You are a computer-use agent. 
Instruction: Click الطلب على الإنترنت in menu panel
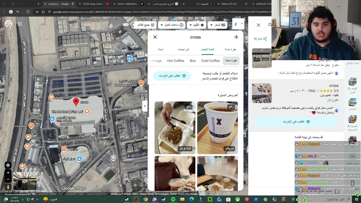(x=172, y=76)
